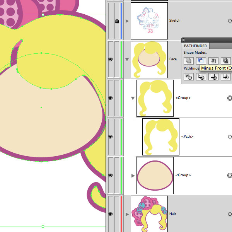Expand the face shape Group sublayer
Image resolution: width=232 pixels, height=232 pixels.
coord(133,176)
